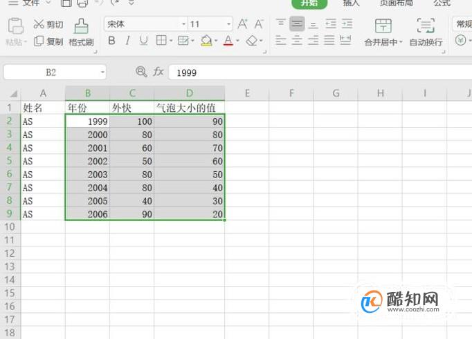Toggle underline formatting
The height and width of the screenshot is (339, 472).
143,40
